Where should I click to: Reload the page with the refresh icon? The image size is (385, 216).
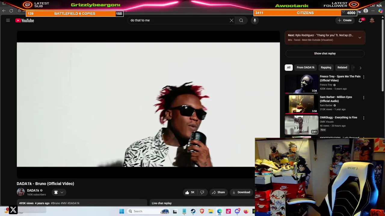coord(11,11)
